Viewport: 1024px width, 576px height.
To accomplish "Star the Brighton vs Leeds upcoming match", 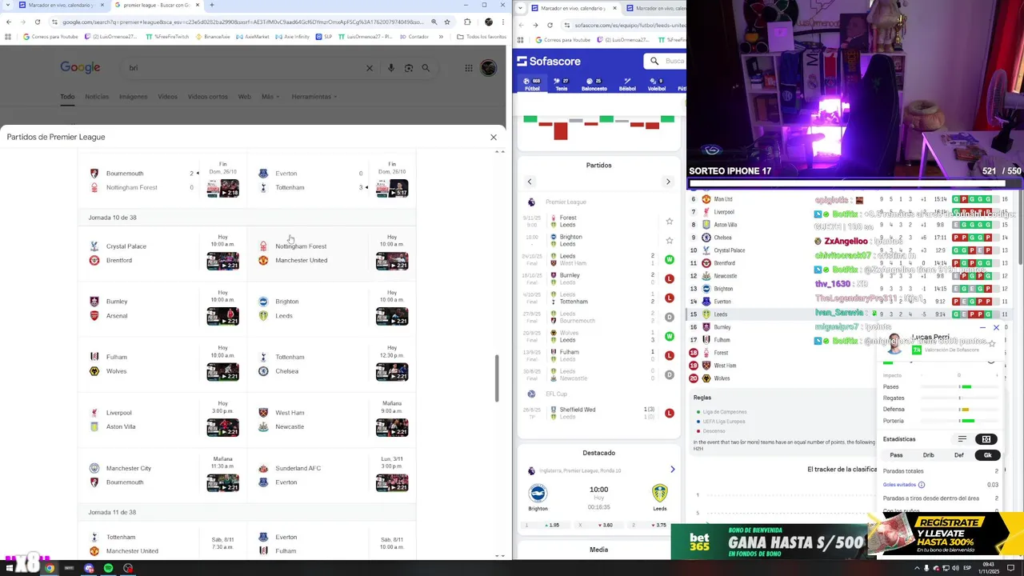I will [670, 240].
